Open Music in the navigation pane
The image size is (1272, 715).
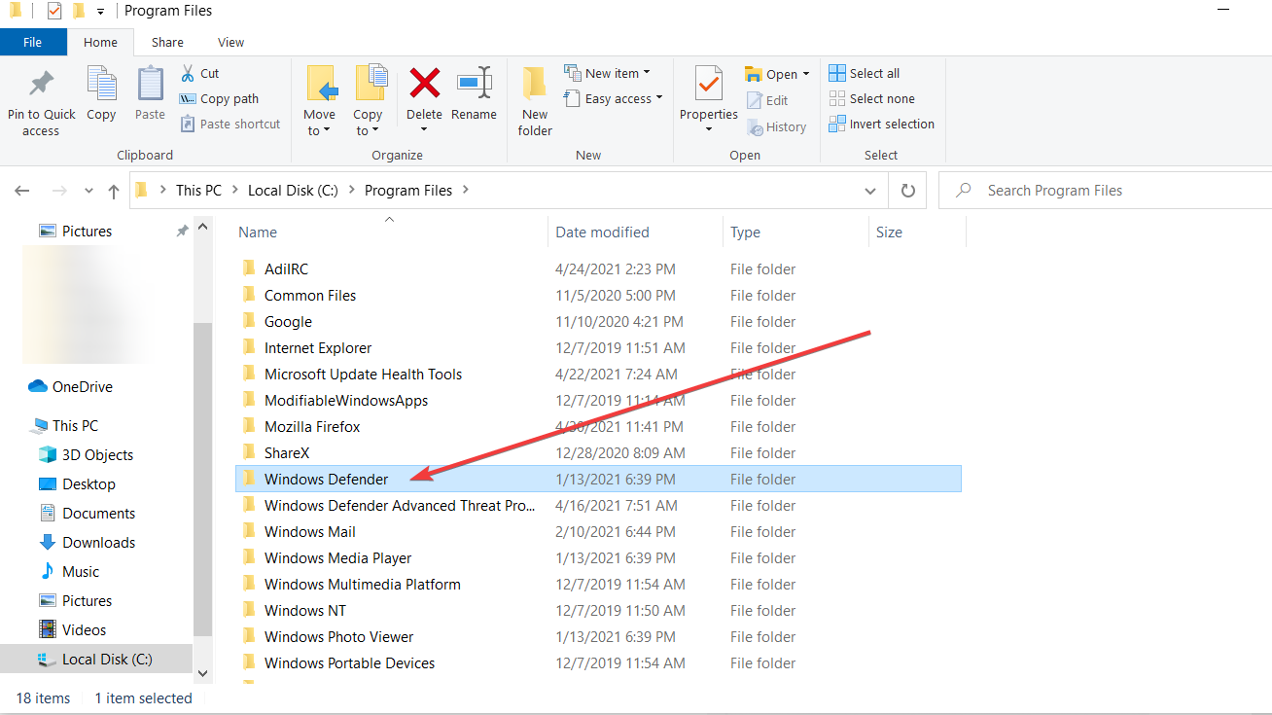(69, 571)
